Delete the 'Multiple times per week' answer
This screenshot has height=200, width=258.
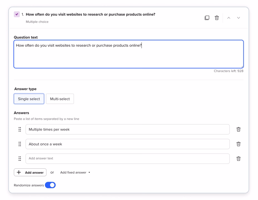coord(239,129)
